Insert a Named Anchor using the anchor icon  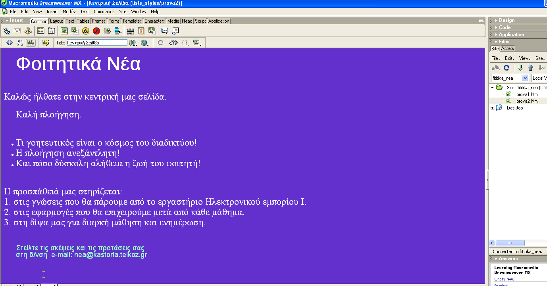tap(28, 31)
